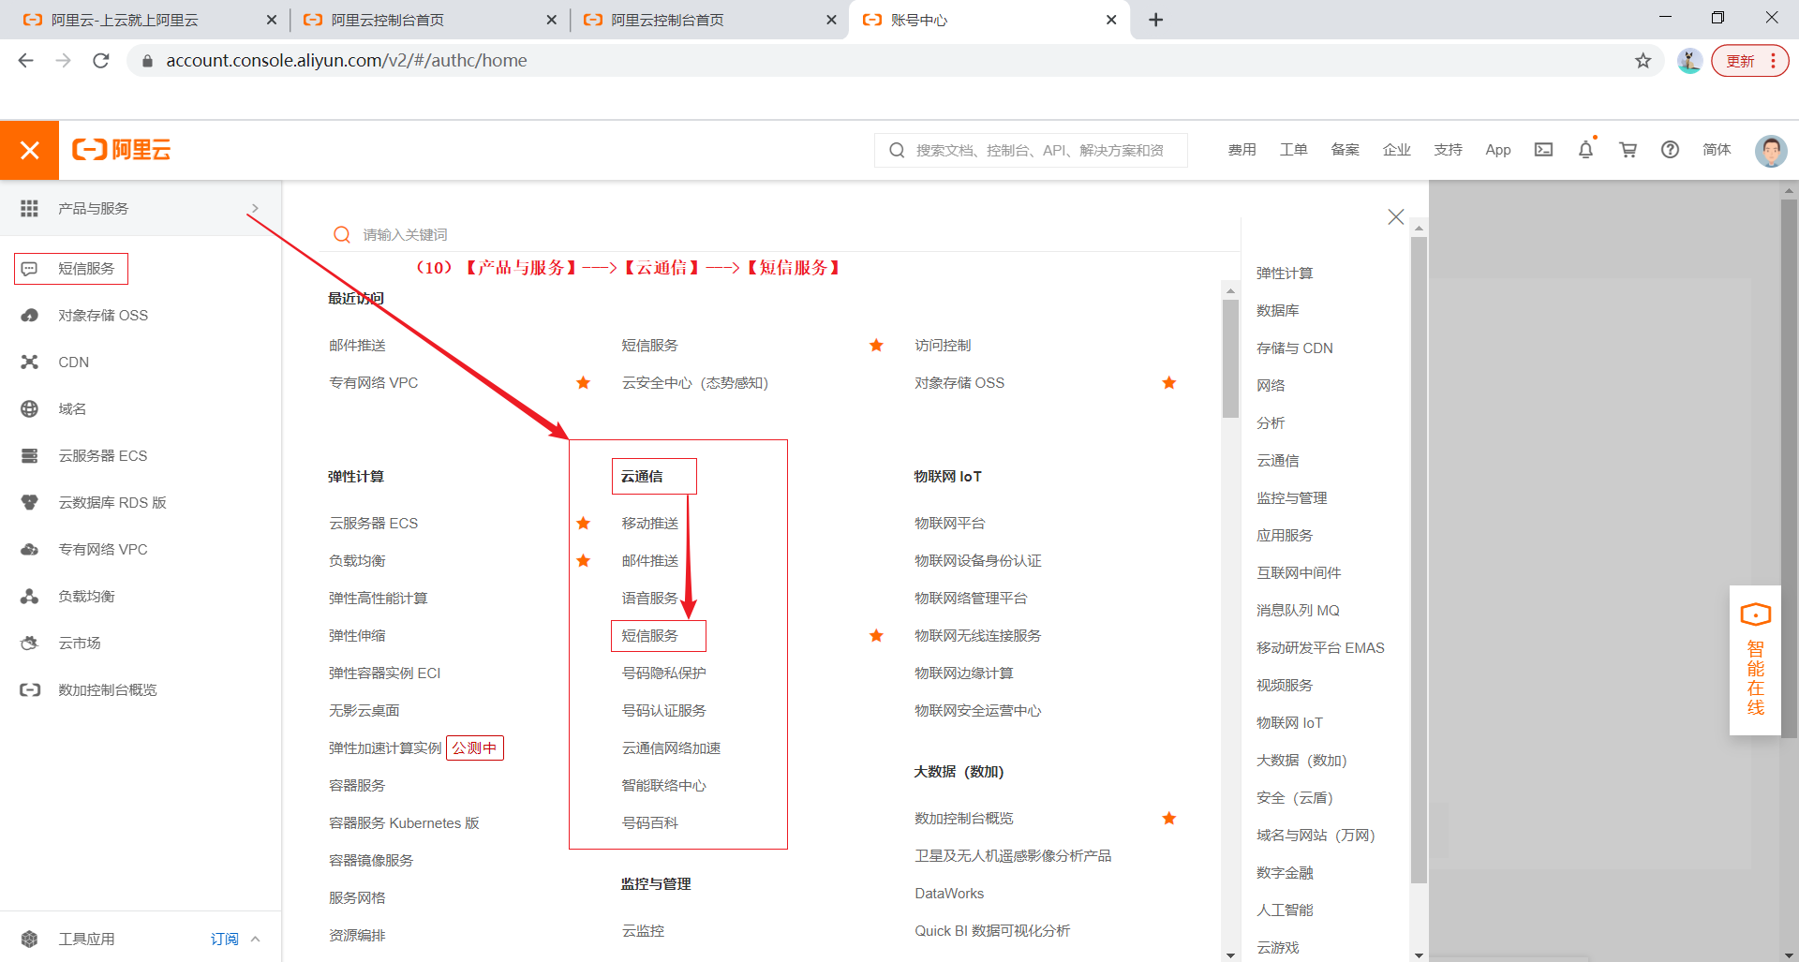This screenshot has height=962, width=1799.
Task: Unstar 短信服务 under 云通信
Action: point(876,636)
